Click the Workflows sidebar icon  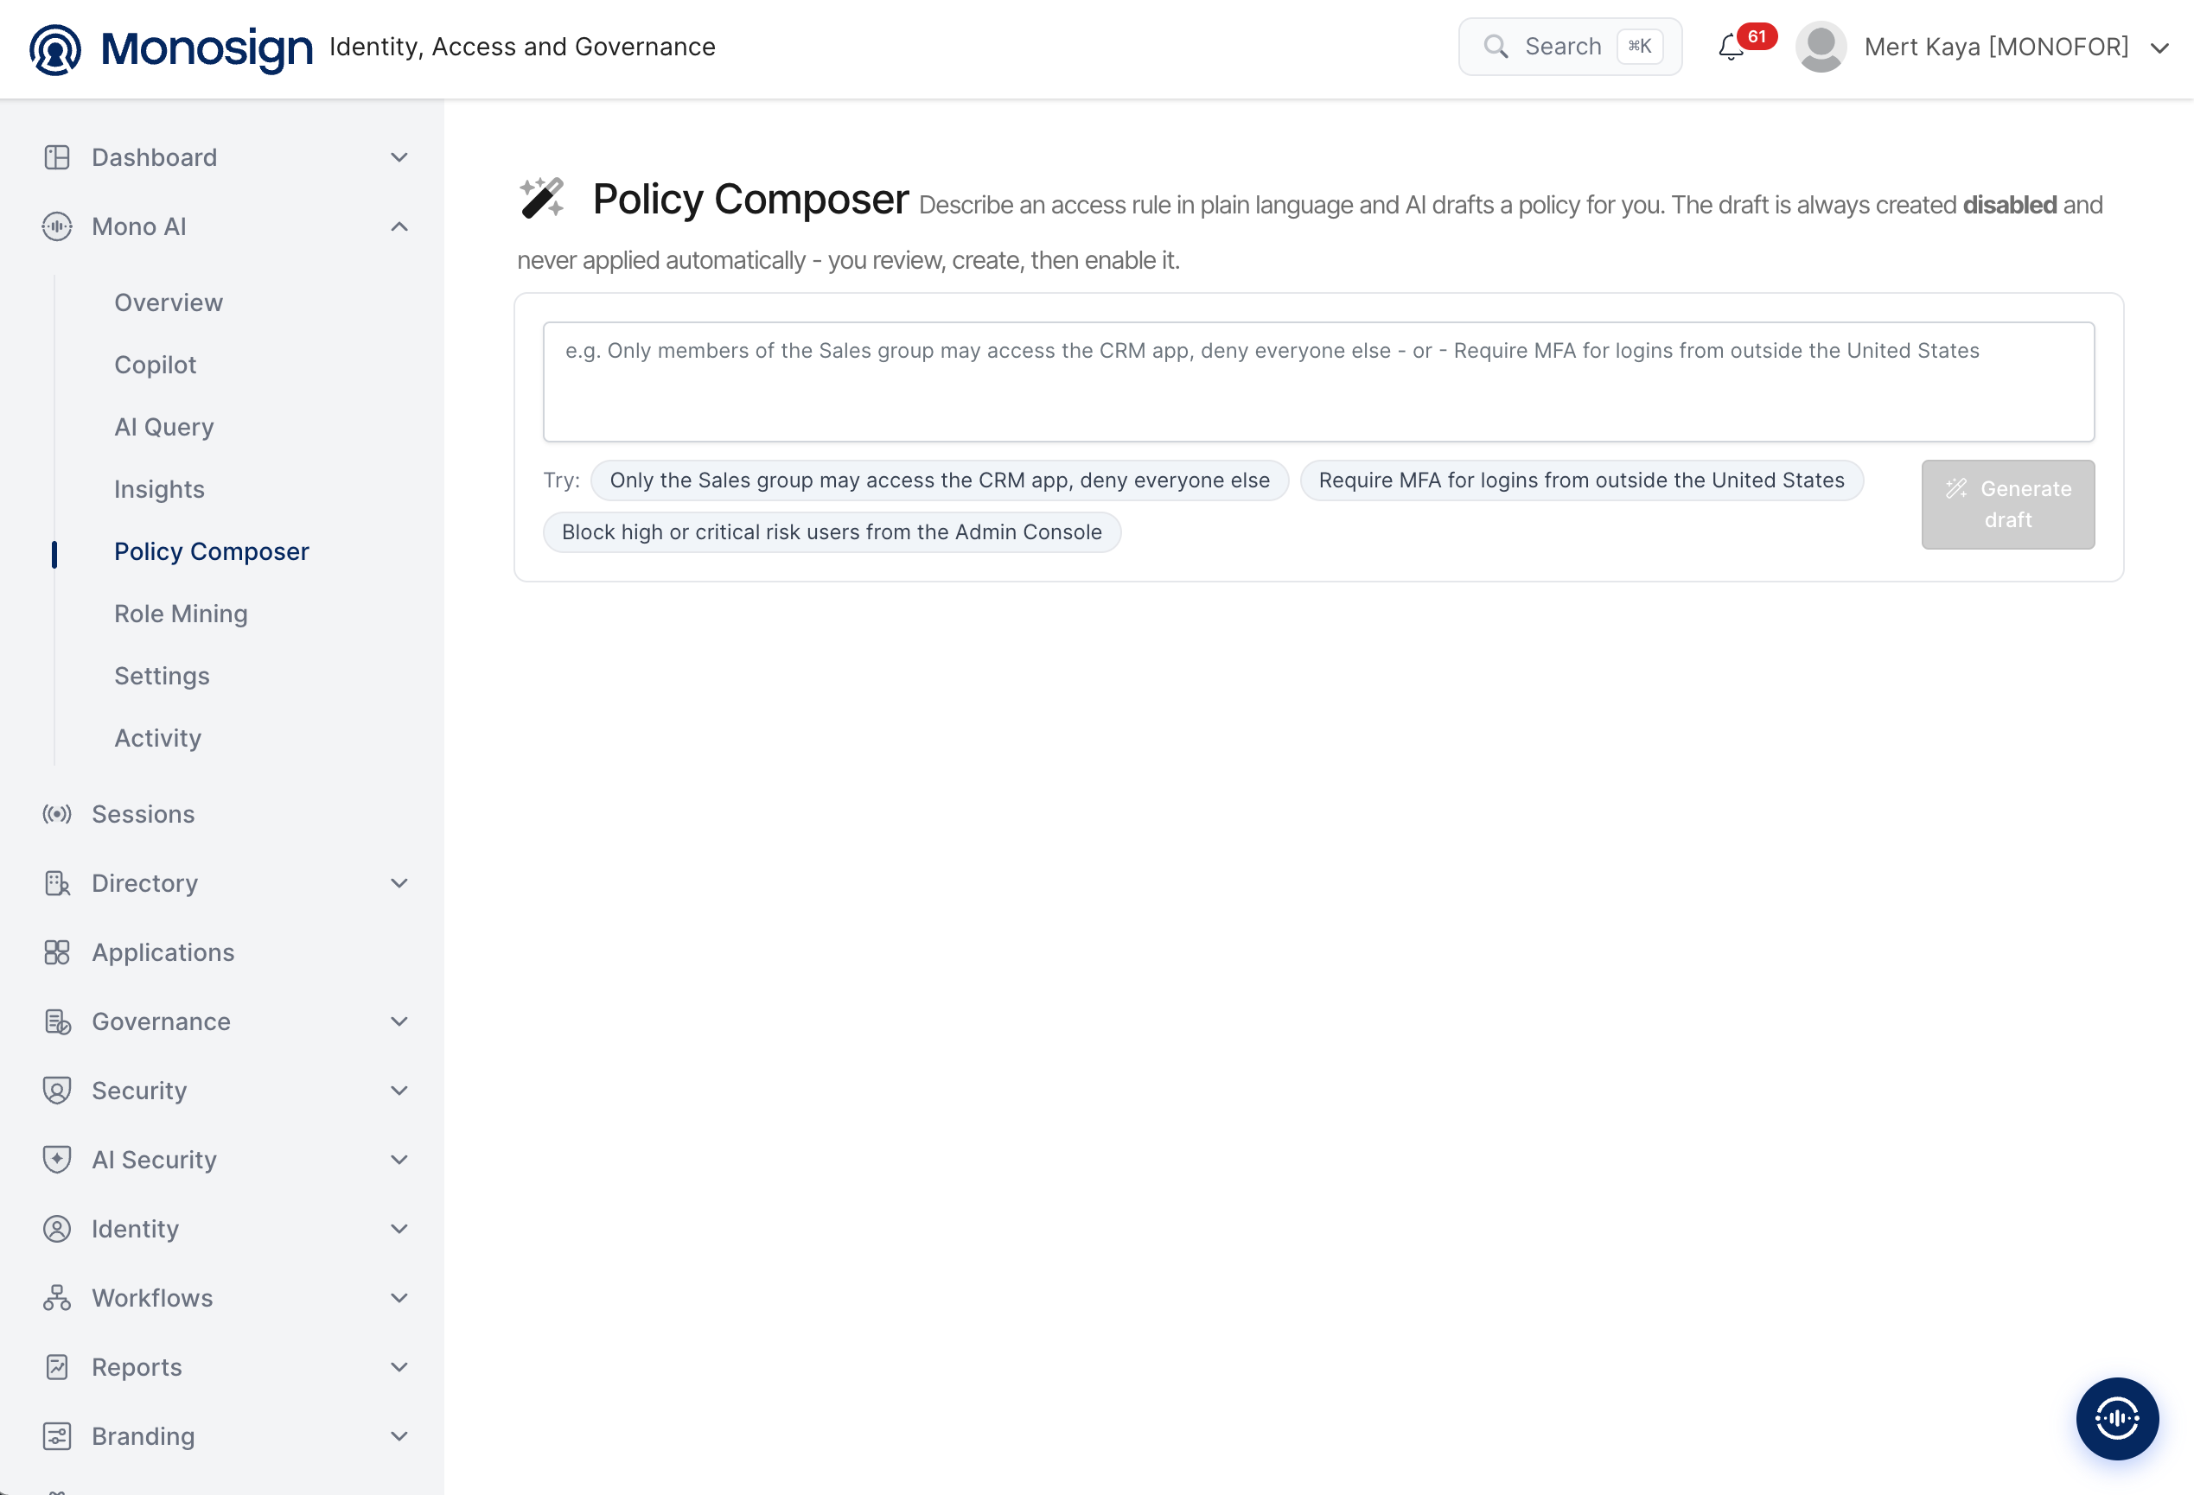click(x=57, y=1298)
